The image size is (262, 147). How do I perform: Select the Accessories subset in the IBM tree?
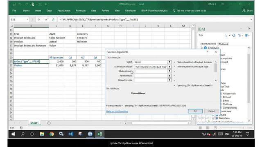229,94
